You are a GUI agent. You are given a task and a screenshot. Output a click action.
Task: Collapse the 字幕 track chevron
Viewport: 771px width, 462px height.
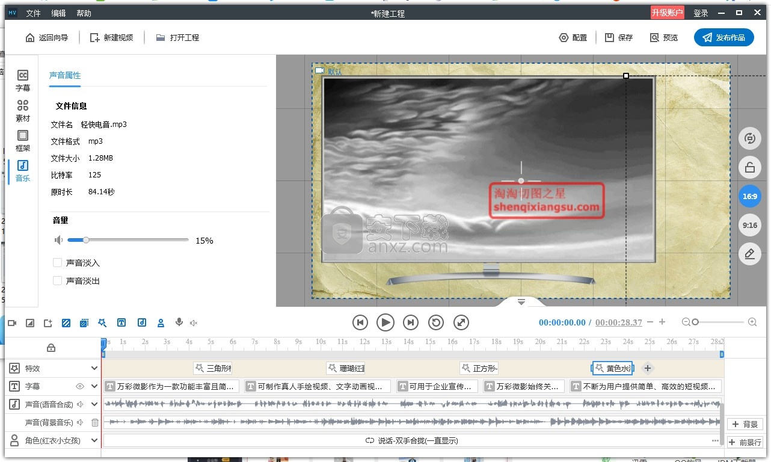pos(94,386)
